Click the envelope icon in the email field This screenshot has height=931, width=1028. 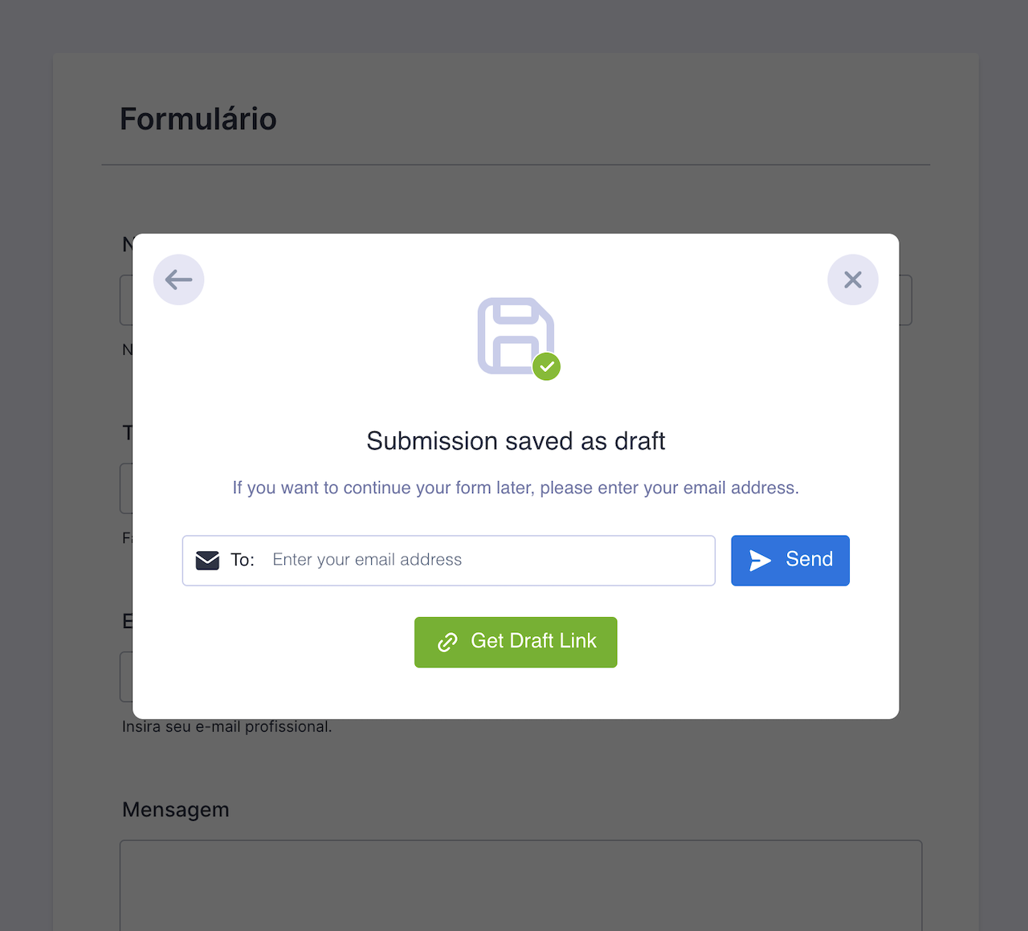tap(207, 560)
